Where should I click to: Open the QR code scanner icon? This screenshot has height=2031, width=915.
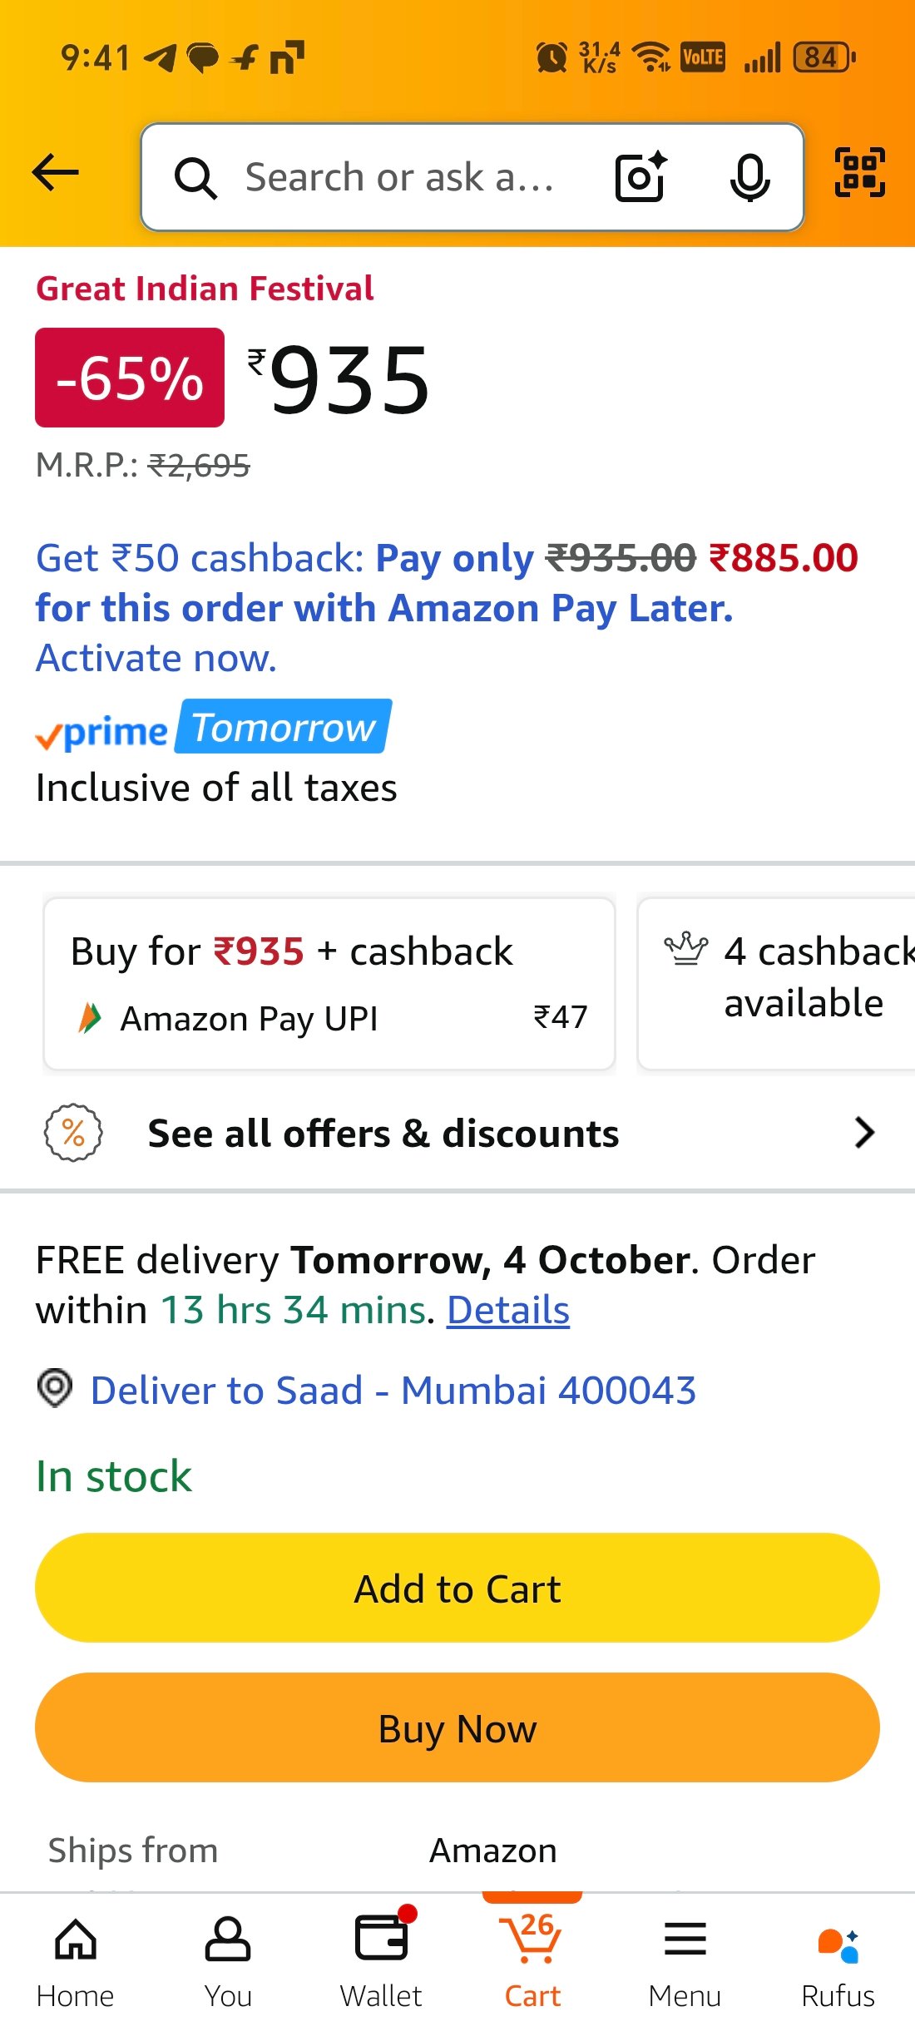pos(859,173)
